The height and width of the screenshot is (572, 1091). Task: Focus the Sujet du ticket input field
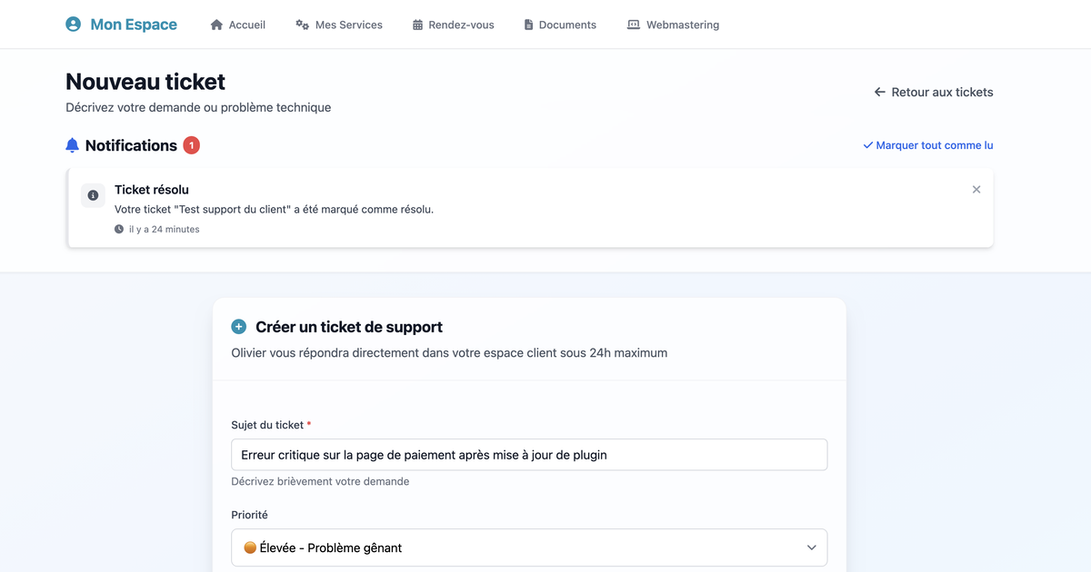[529, 455]
